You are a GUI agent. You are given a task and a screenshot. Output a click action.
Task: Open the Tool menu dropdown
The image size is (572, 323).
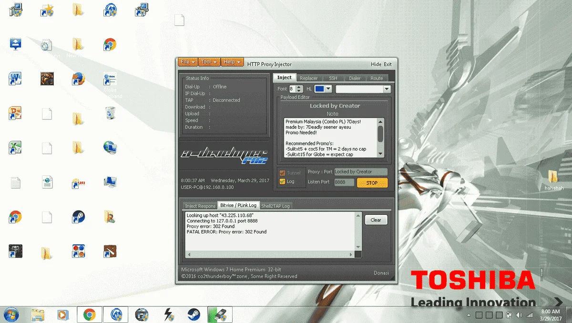tap(209, 62)
